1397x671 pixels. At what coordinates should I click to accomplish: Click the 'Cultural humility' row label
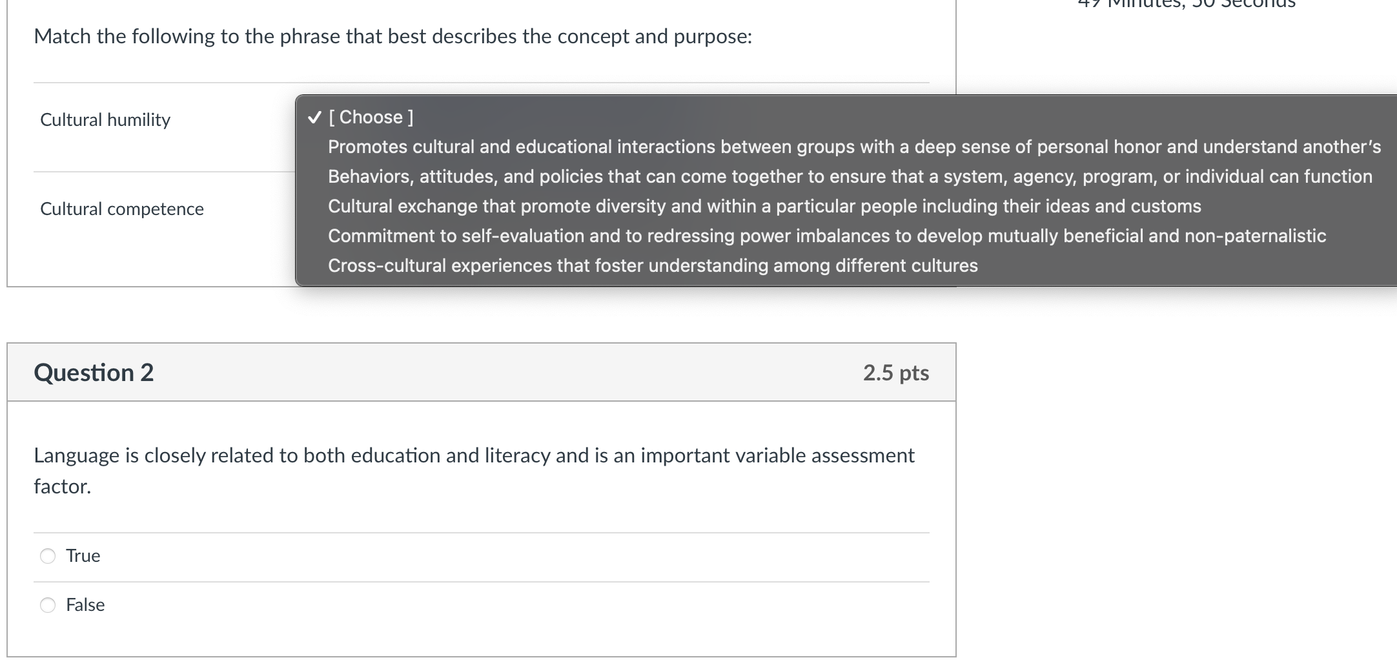tap(105, 120)
